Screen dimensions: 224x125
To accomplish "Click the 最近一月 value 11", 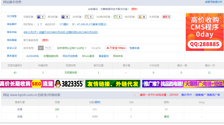I will 209,73.
